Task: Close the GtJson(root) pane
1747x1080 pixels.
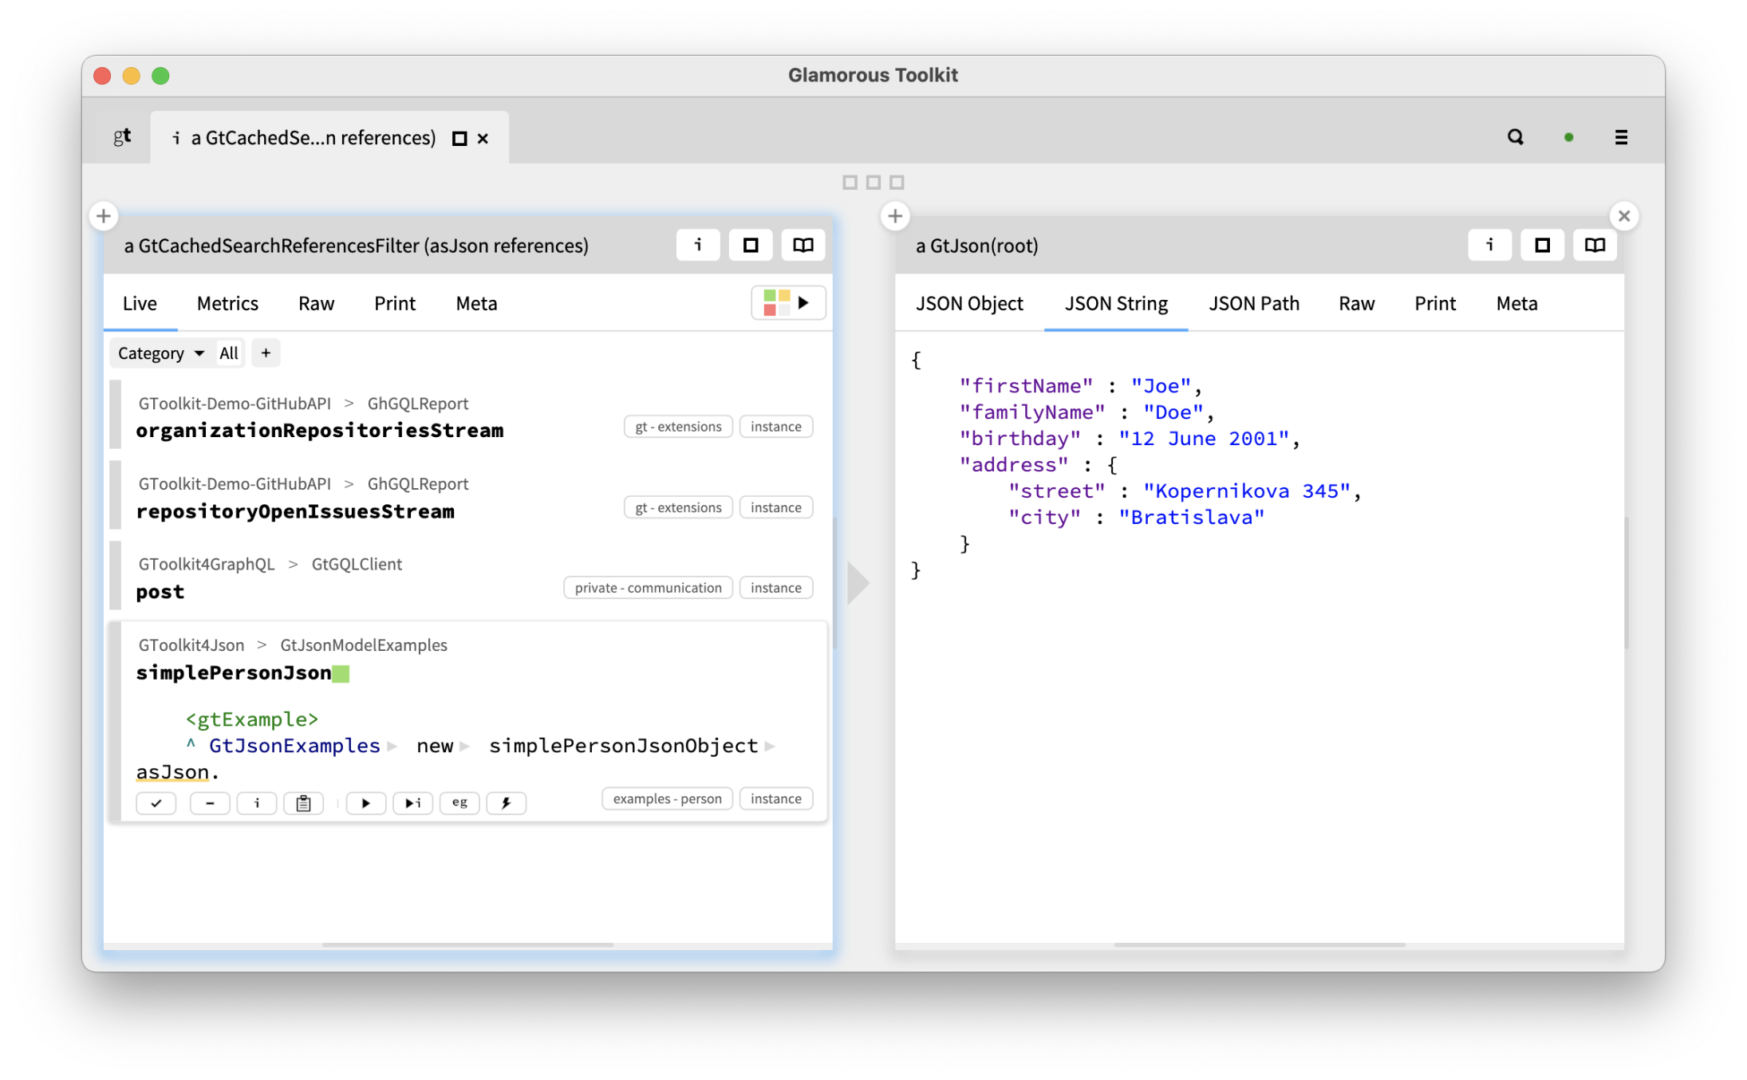Action: click(1623, 215)
